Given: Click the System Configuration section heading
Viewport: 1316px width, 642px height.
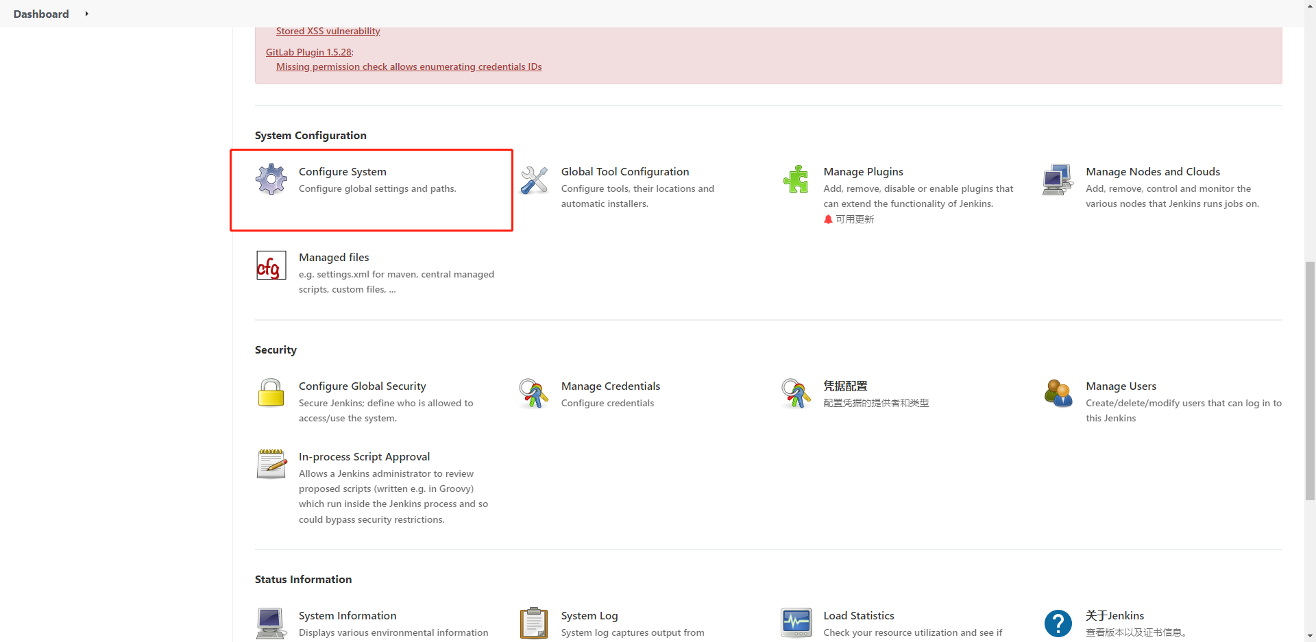Looking at the screenshot, I should pos(310,136).
